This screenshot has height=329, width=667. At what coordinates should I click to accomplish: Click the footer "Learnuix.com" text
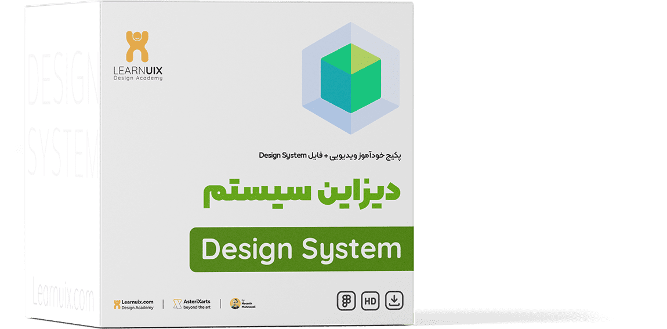pyautogui.click(x=137, y=301)
